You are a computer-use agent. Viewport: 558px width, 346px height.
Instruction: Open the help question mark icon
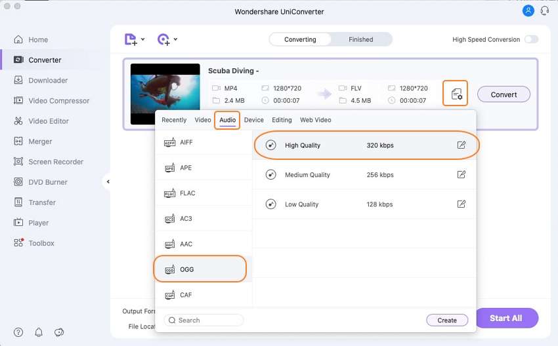point(18,332)
